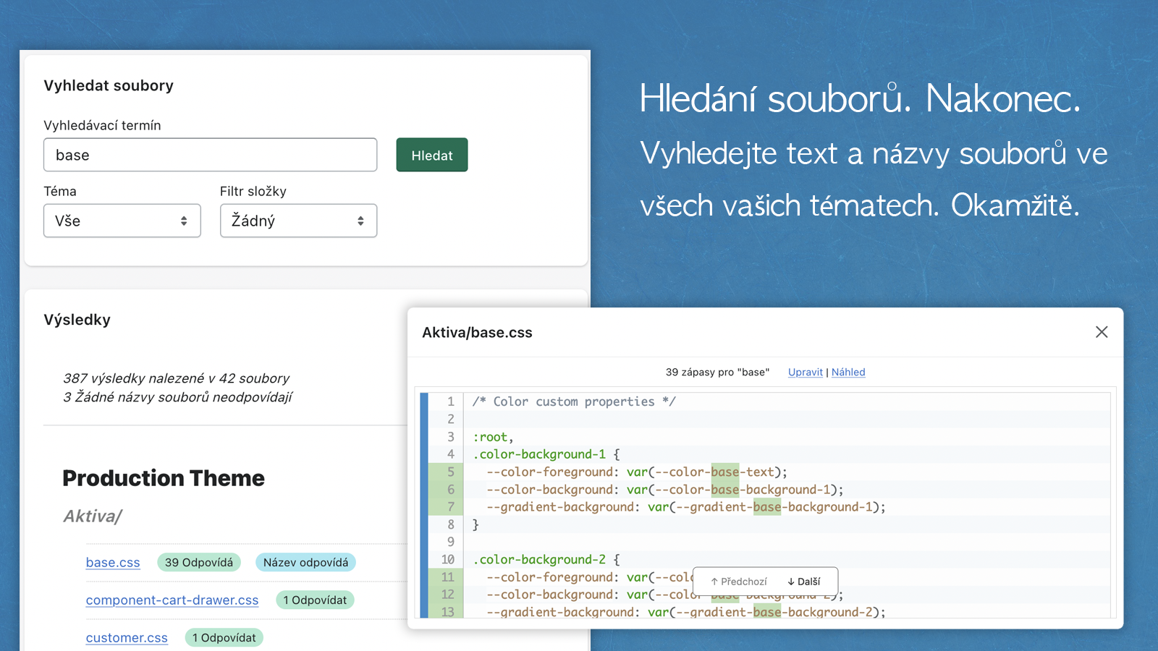Click the 'Vyhledávací termín' label

[102, 125]
